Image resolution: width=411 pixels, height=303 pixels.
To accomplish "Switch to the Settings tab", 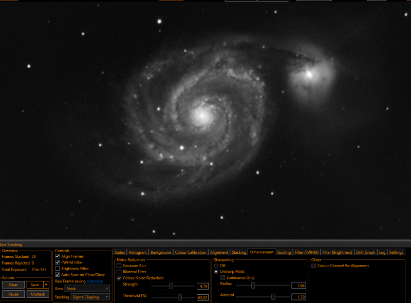I will click(x=396, y=252).
